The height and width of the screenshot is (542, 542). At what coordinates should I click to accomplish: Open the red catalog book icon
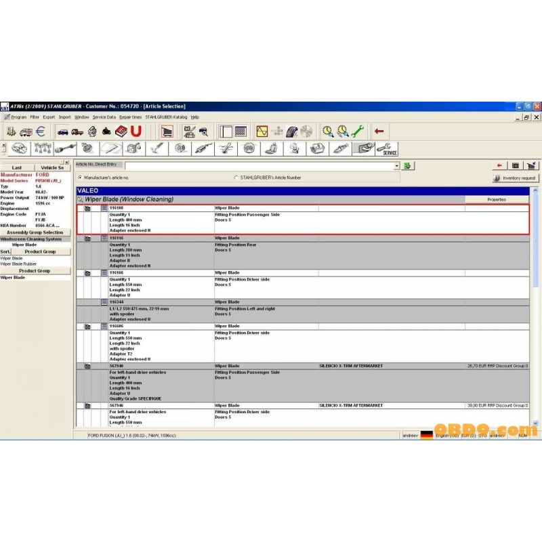point(121,131)
